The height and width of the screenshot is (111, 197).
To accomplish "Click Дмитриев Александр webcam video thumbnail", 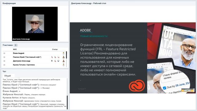I will (x=35, y=24).
